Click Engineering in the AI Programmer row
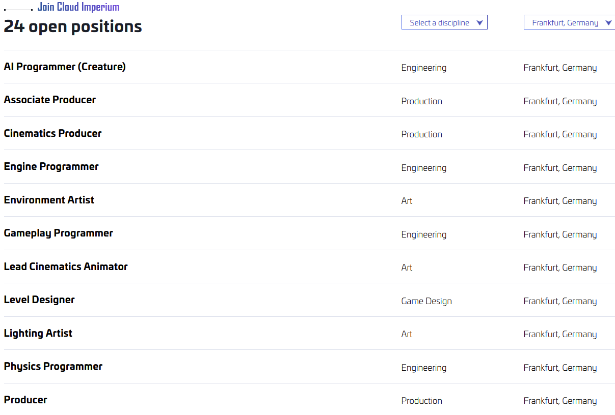615x415 pixels. (x=424, y=68)
